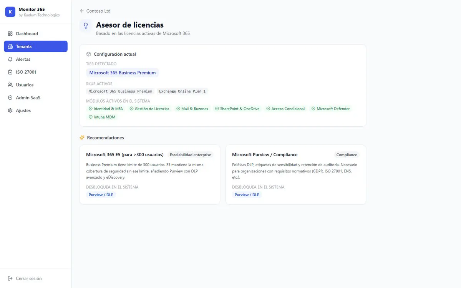
Task: Click the Tenants building icon
Action: click(10, 46)
